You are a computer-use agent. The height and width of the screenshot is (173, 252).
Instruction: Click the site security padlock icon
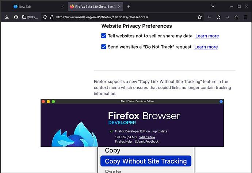click(52, 17)
